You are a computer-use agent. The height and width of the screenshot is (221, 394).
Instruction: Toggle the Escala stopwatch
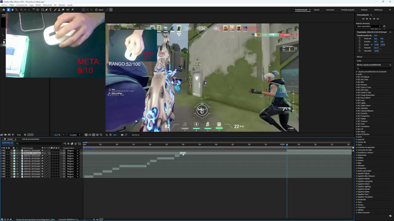point(360,45)
